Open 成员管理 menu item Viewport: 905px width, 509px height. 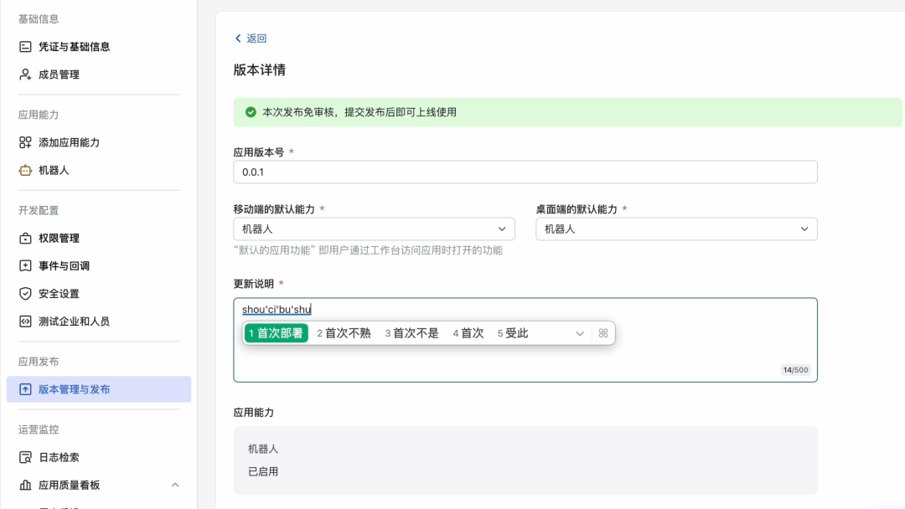pos(59,75)
